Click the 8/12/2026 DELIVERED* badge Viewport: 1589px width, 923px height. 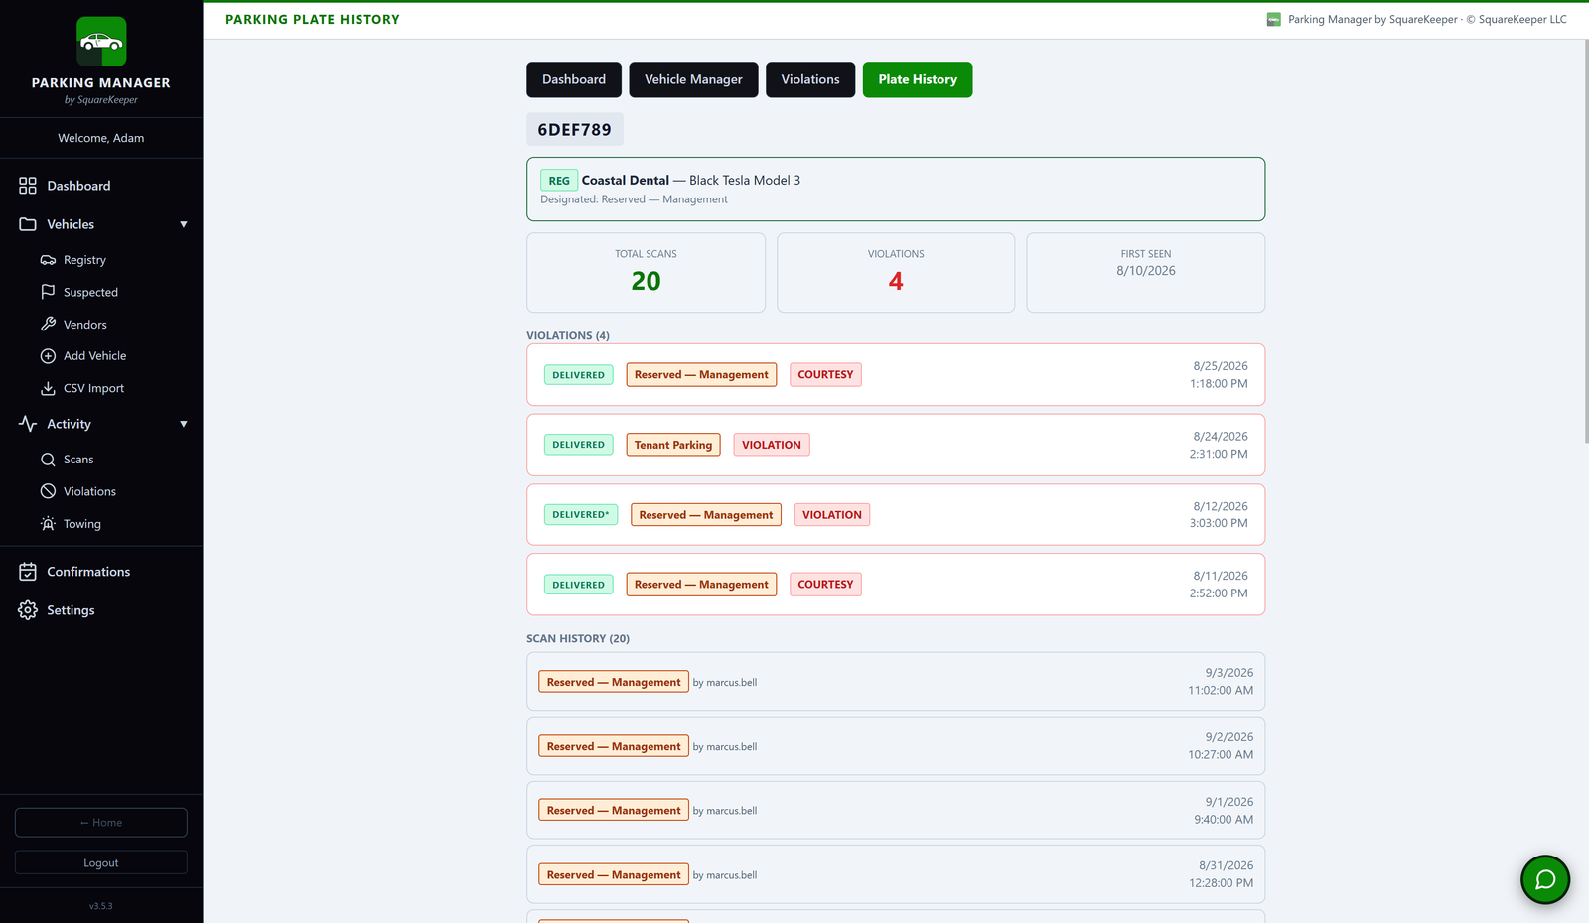point(581,515)
